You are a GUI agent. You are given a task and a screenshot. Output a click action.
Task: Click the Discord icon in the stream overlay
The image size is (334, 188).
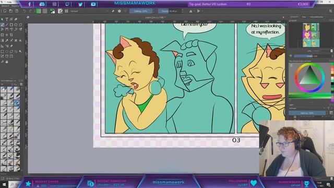point(42,4)
